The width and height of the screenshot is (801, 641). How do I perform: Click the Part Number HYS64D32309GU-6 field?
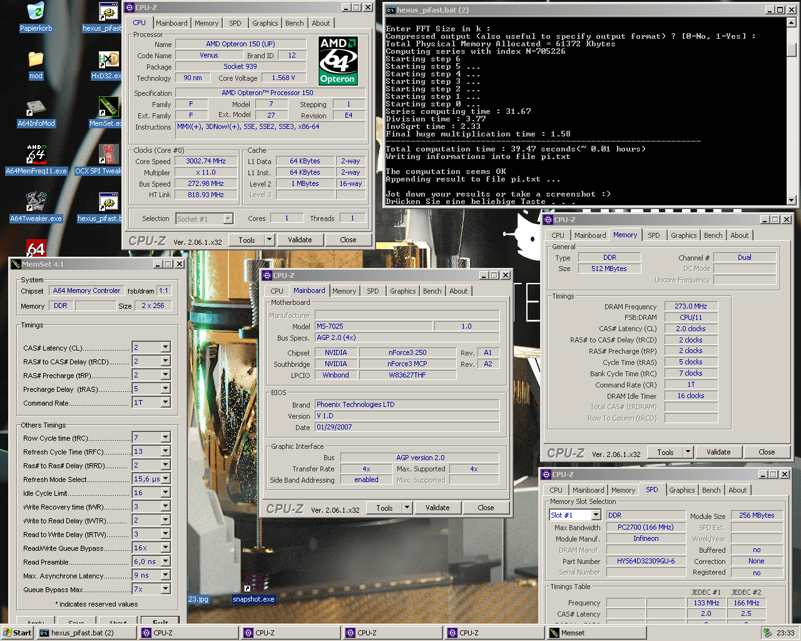646,561
